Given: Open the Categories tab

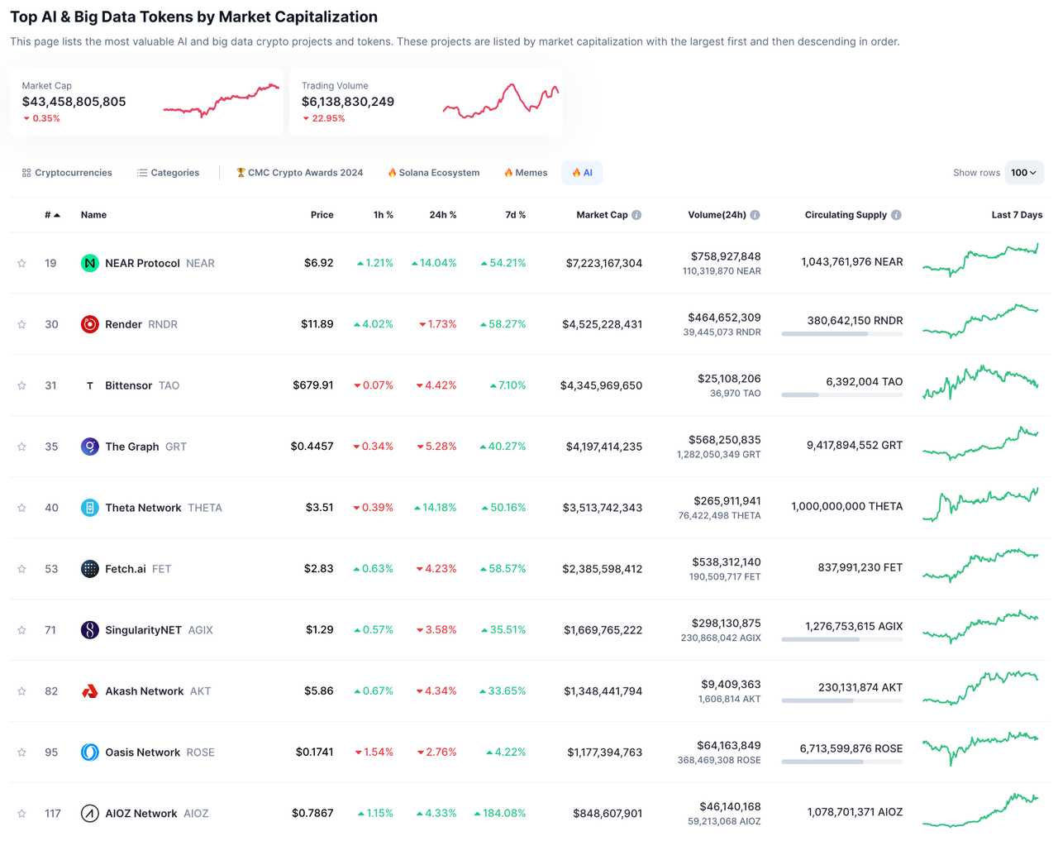Looking at the screenshot, I should [168, 173].
